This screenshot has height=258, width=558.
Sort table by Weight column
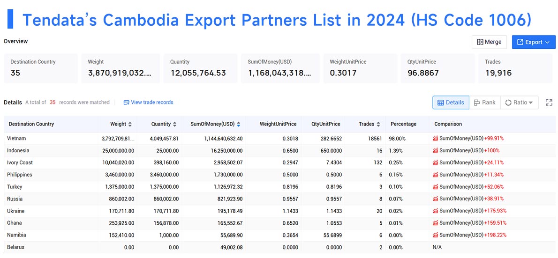pos(130,125)
